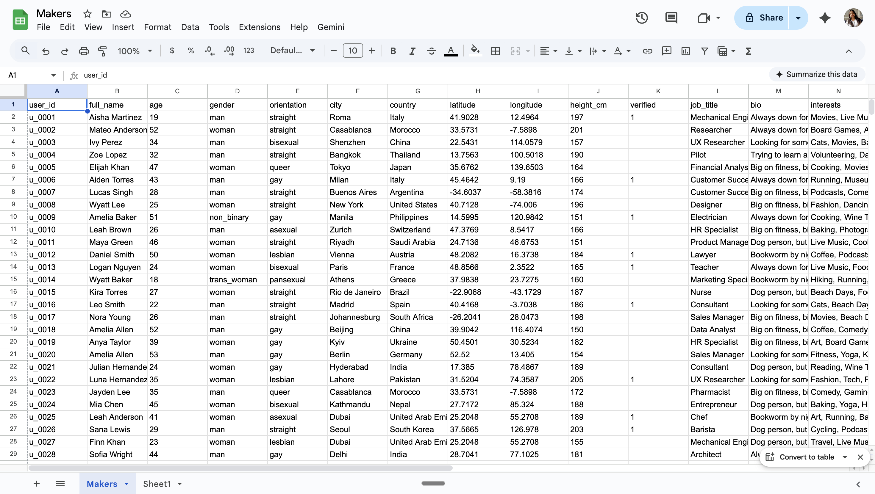The height and width of the screenshot is (494, 875).
Task: Switch to the Sheet1 tab
Action: tap(157, 484)
